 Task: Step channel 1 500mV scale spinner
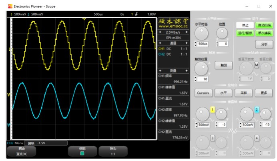click(x=196, y=125)
